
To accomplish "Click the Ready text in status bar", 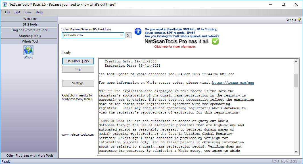I will coord(6,161).
